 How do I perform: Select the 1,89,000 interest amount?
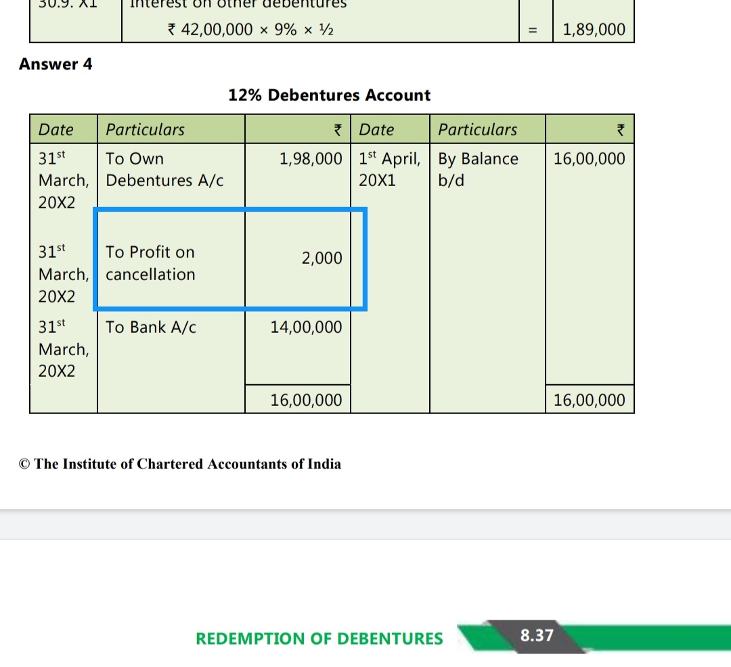click(594, 30)
